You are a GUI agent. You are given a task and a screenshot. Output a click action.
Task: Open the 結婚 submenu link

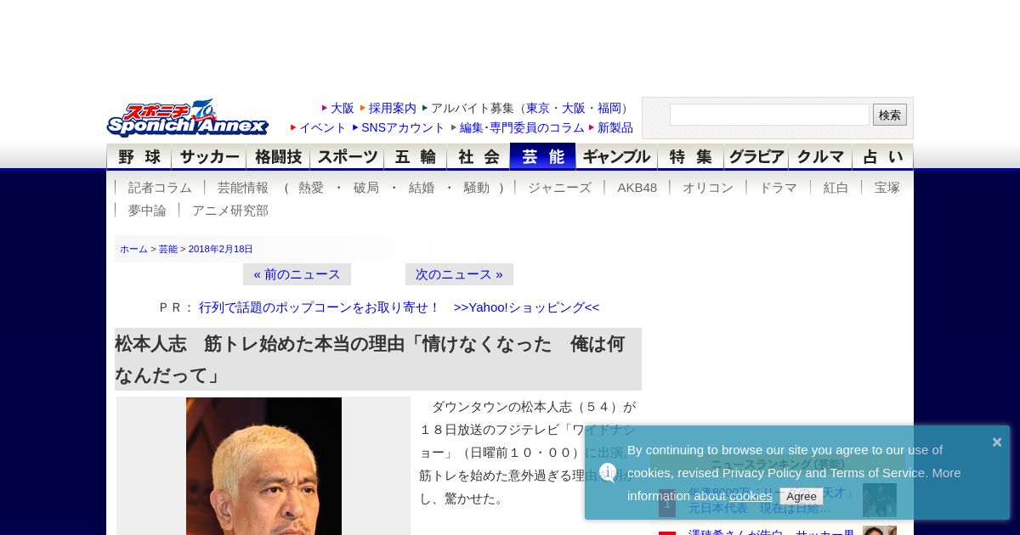422,188
